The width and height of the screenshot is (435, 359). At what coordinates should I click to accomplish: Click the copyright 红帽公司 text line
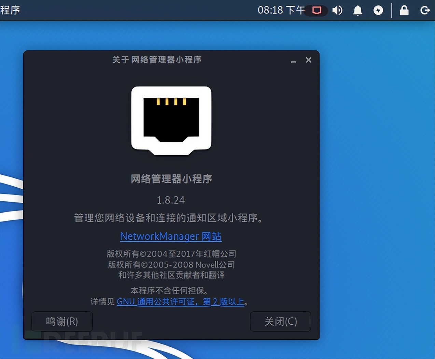pyautogui.click(x=171, y=254)
